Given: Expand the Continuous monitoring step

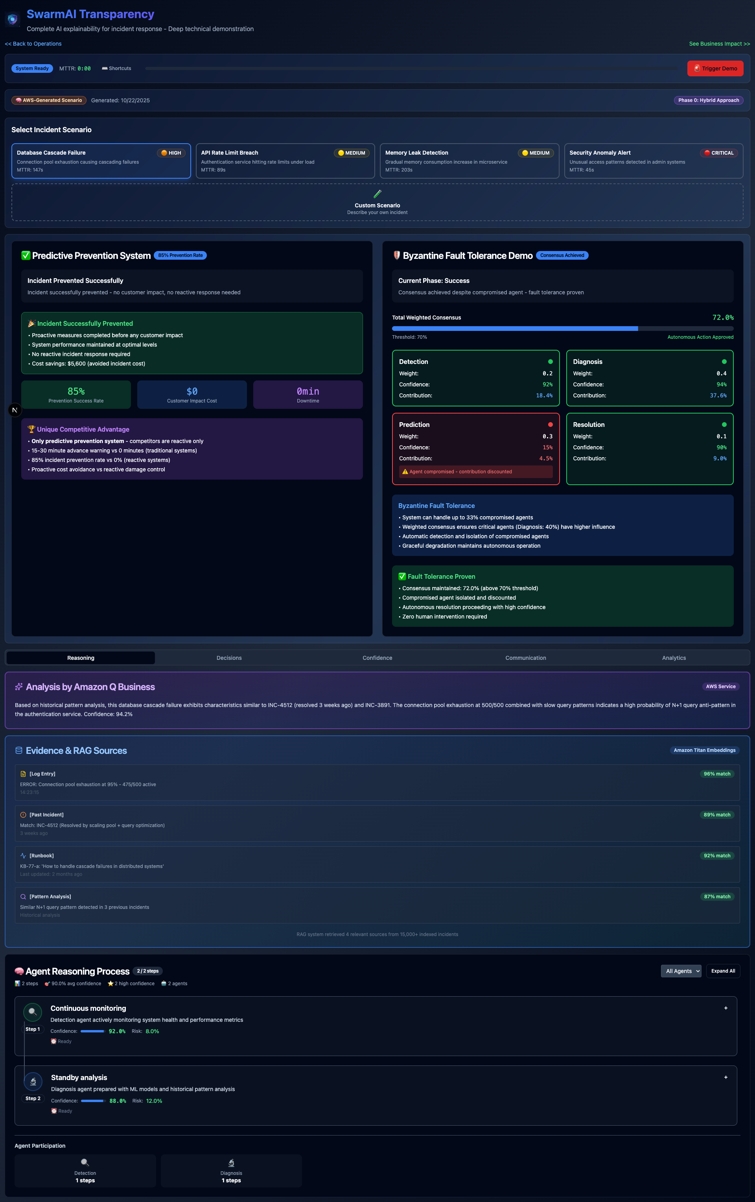Looking at the screenshot, I should pos(726,1008).
